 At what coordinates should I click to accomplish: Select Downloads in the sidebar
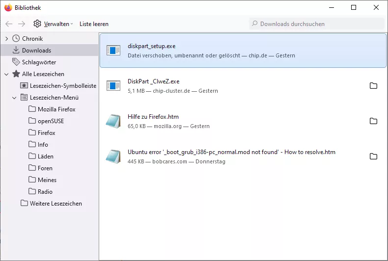click(36, 51)
